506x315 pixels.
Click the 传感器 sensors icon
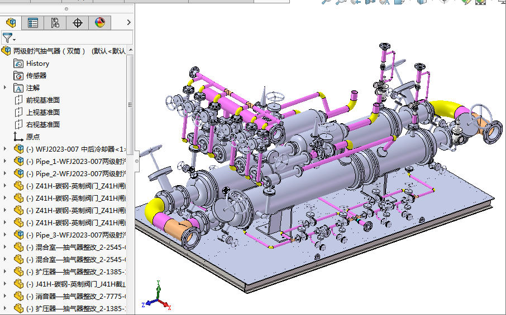pos(18,76)
